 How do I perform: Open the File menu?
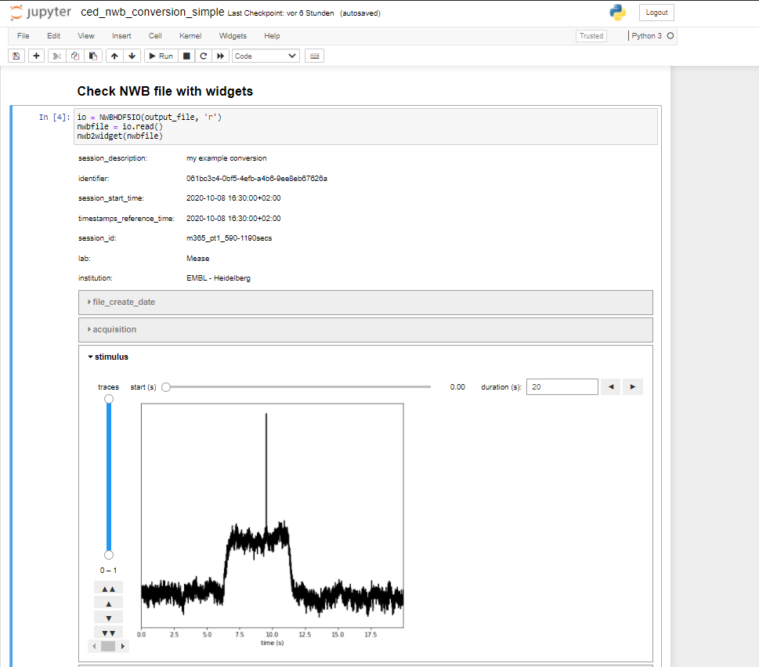[23, 36]
